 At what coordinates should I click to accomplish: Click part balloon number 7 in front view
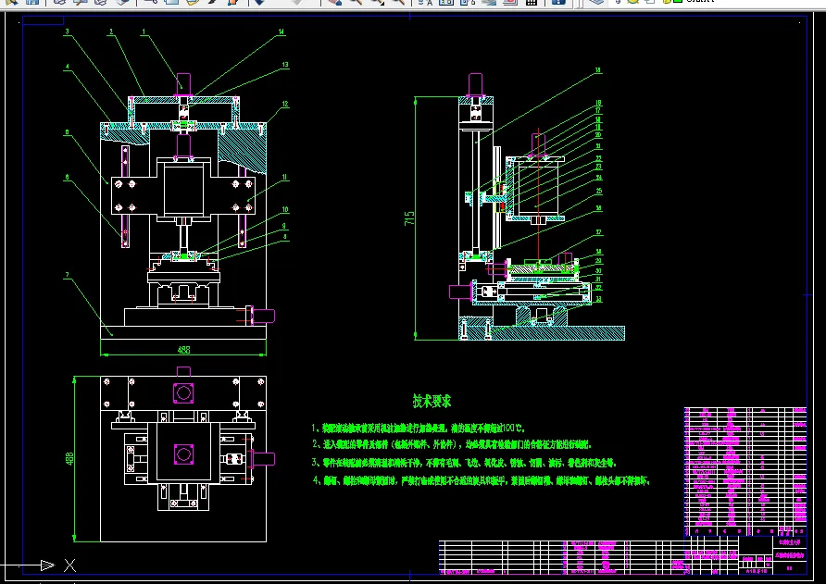point(67,275)
